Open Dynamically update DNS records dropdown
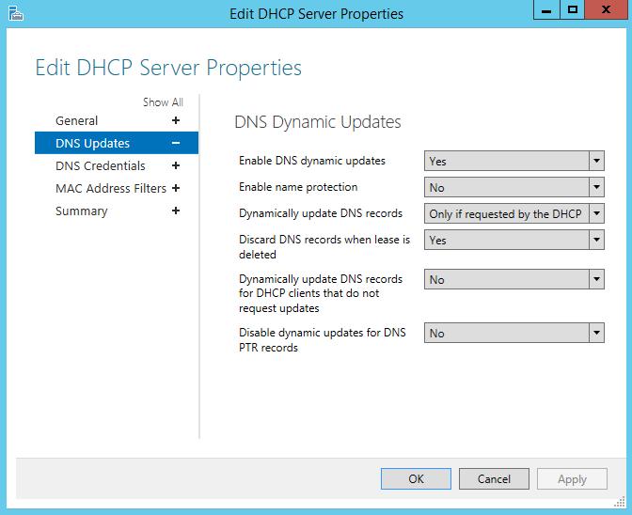This screenshot has width=632, height=515. [513, 213]
